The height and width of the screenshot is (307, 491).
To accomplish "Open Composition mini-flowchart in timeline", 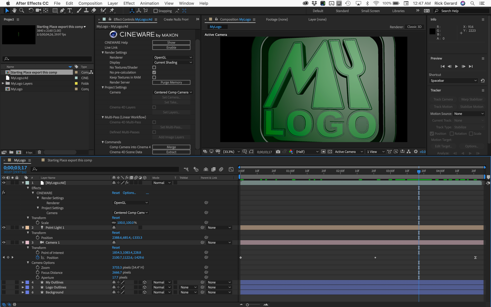I will pos(186,169).
